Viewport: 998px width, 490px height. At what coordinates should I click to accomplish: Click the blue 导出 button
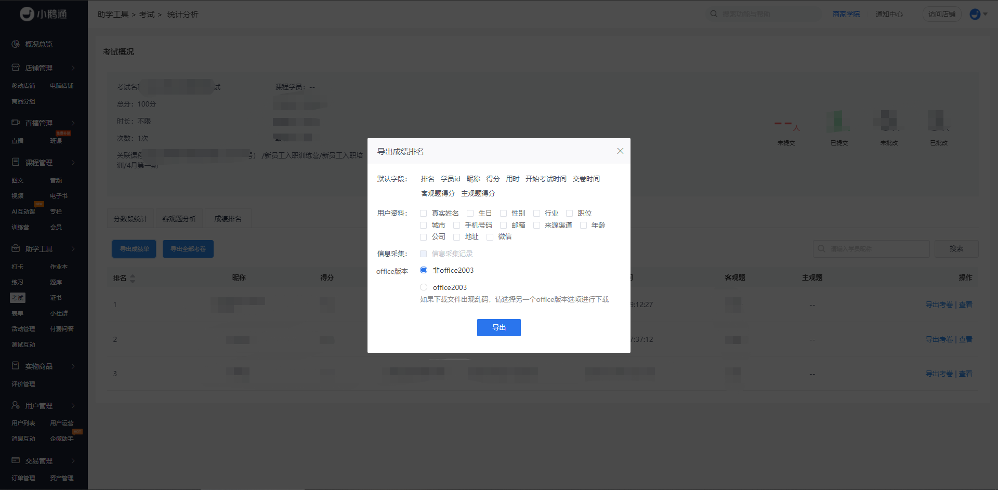click(499, 327)
